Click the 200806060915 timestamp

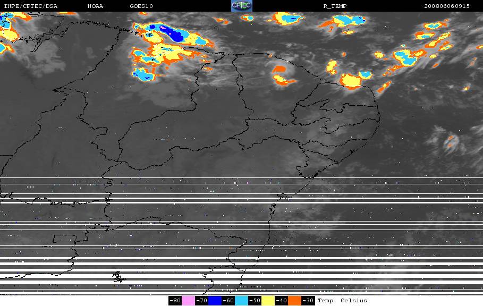click(447, 6)
